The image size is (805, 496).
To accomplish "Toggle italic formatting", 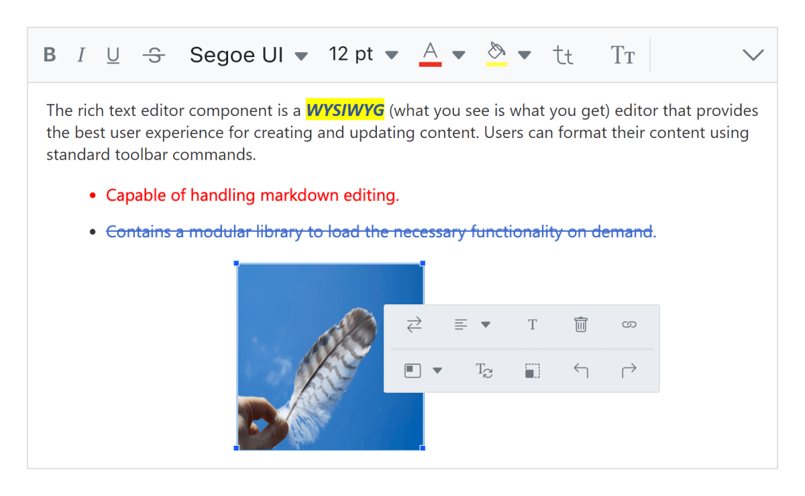I will (x=81, y=55).
